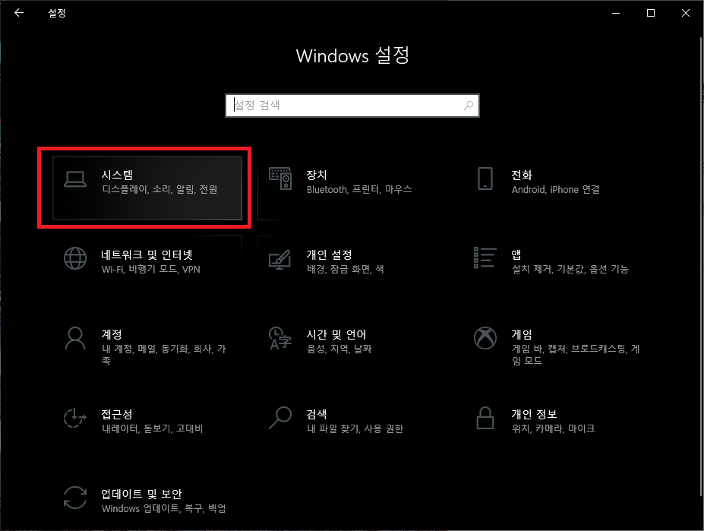Focus the 설정 검색 input field
Image resolution: width=704 pixels, height=531 pixels.
coord(352,106)
